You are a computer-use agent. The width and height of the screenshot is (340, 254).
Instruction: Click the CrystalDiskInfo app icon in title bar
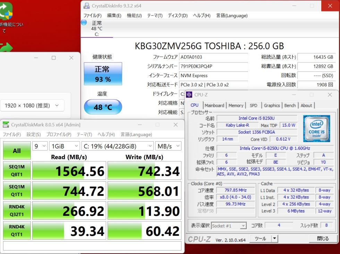click(x=86, y=6)
